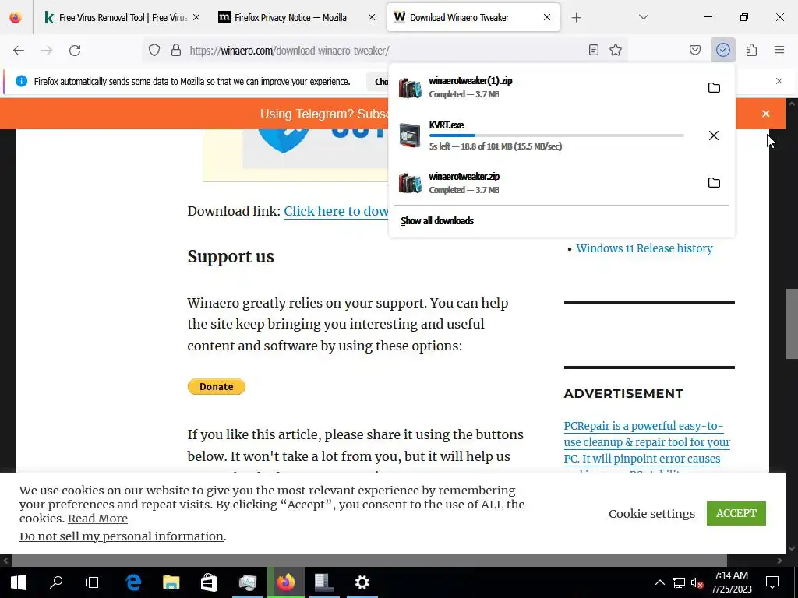
Task: Click Do not sell my personal information
Action: [x=121, y=536]
